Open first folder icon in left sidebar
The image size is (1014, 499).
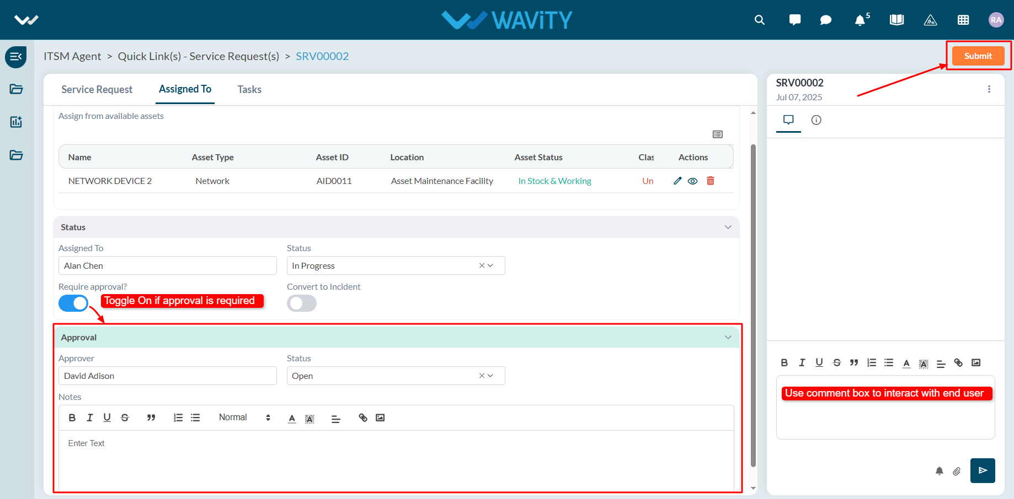click(16, 89)
